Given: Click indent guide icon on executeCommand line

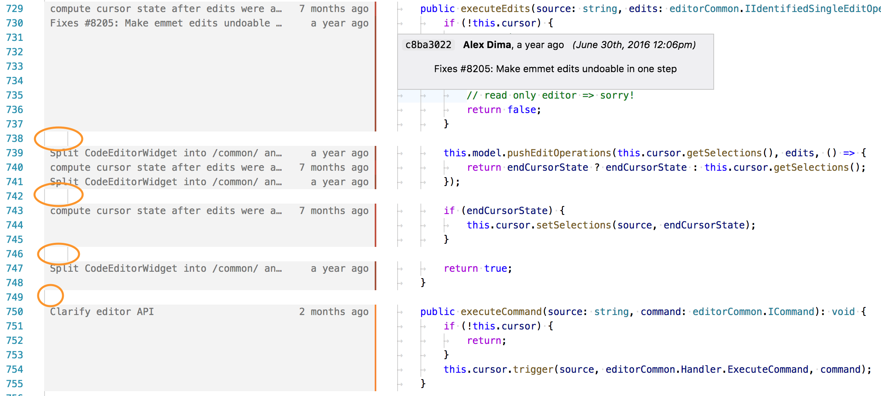Looking at the screenshot, I should (400, 311).
